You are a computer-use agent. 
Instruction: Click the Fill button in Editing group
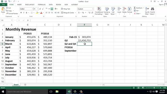[136, 11]
